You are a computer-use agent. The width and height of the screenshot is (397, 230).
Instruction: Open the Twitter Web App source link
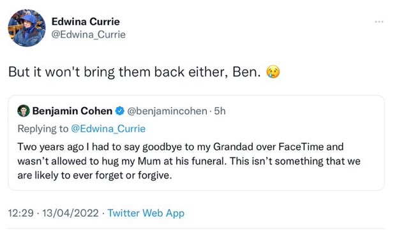click(x=146, y=213)
